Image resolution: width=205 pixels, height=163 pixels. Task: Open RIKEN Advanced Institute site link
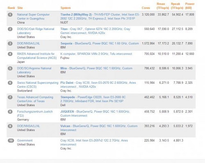point(37,56)
